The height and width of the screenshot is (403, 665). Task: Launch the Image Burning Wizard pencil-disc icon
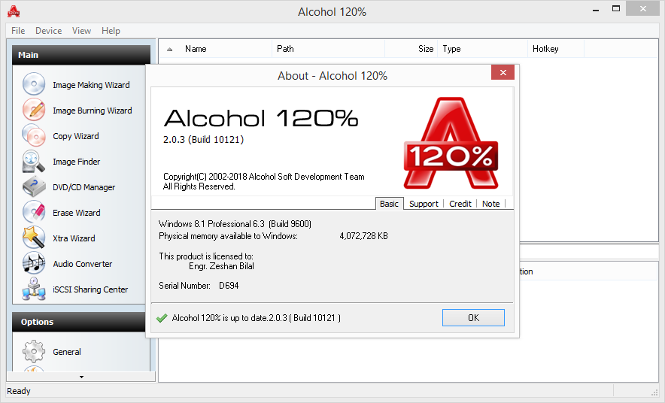tap(34, 109)
